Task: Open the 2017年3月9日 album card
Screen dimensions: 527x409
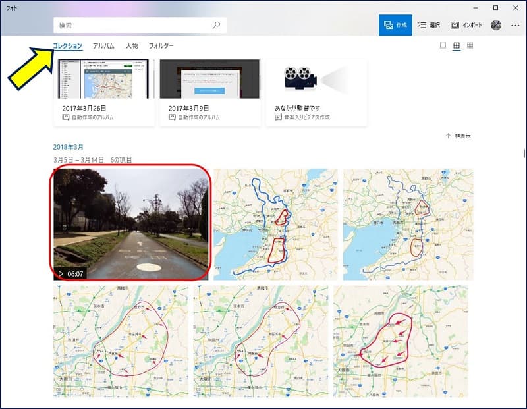Action: [209, 92]
